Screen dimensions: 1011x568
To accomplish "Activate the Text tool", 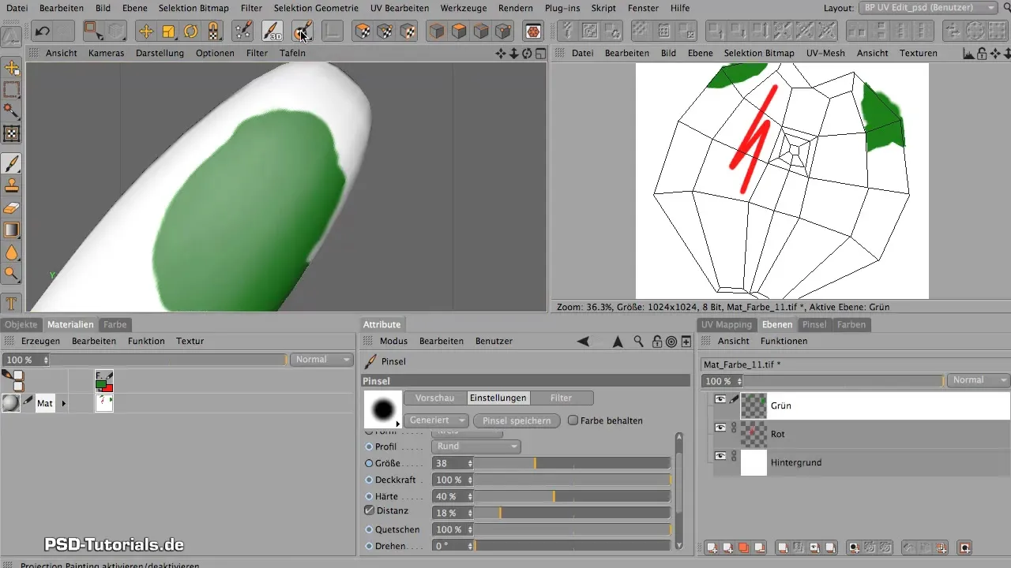I will pos(12,303).
